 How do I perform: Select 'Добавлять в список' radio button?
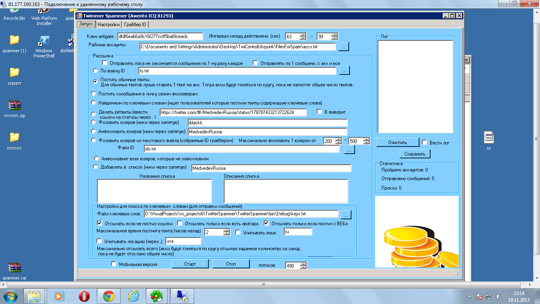[x=95, y=167]
